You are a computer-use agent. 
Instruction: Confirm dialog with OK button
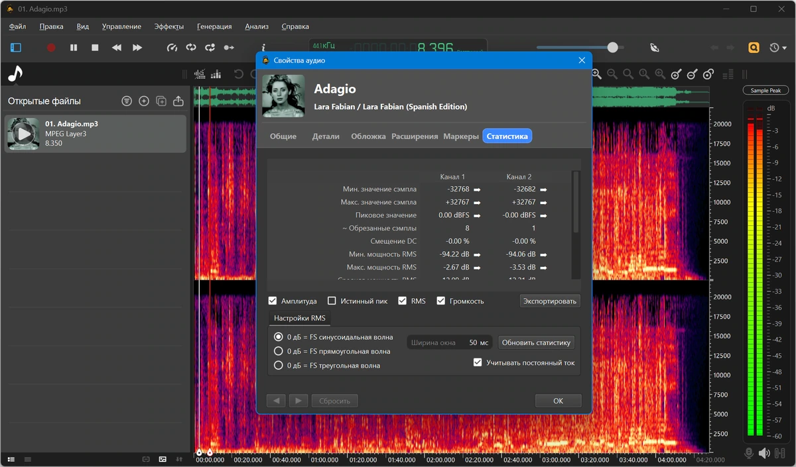pos(559,401)
